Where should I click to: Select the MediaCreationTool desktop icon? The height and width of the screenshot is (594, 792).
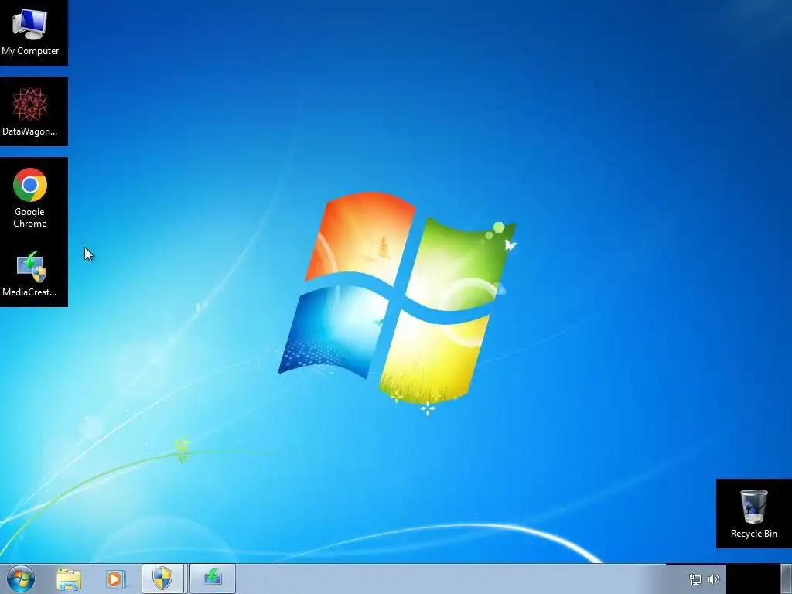tap(30, 273)
